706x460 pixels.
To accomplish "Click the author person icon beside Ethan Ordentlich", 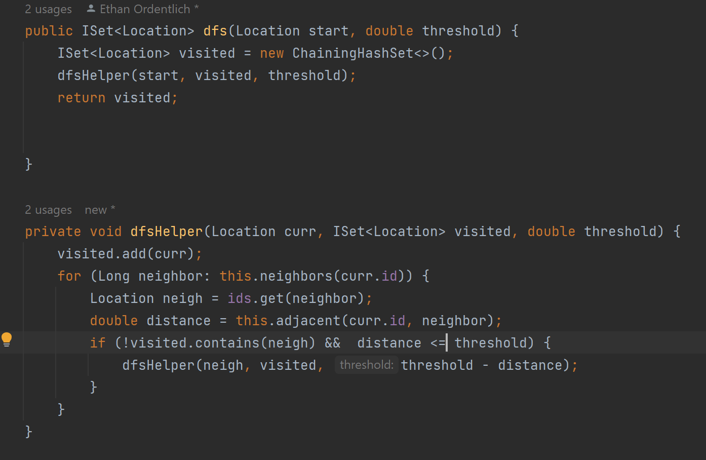I will 91,9.
